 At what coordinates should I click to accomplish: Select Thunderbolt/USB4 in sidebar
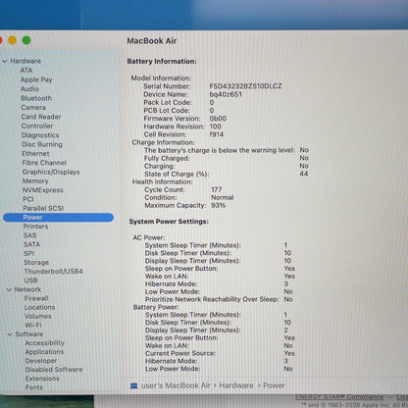(x=53, y=272)
